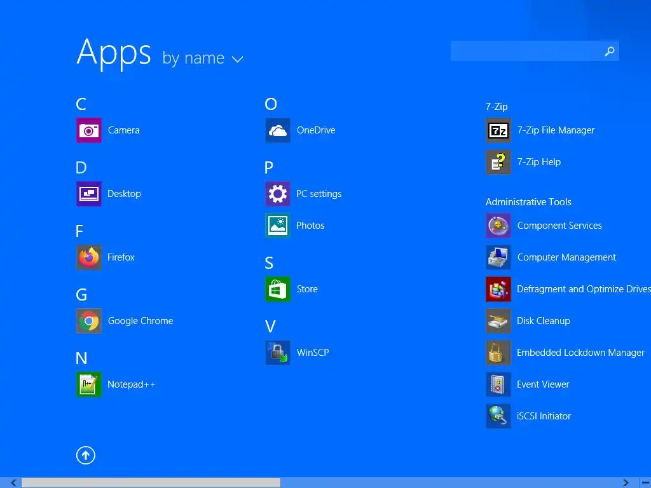Click the letter S group header
651x488 pixels.
coord(269,262)
